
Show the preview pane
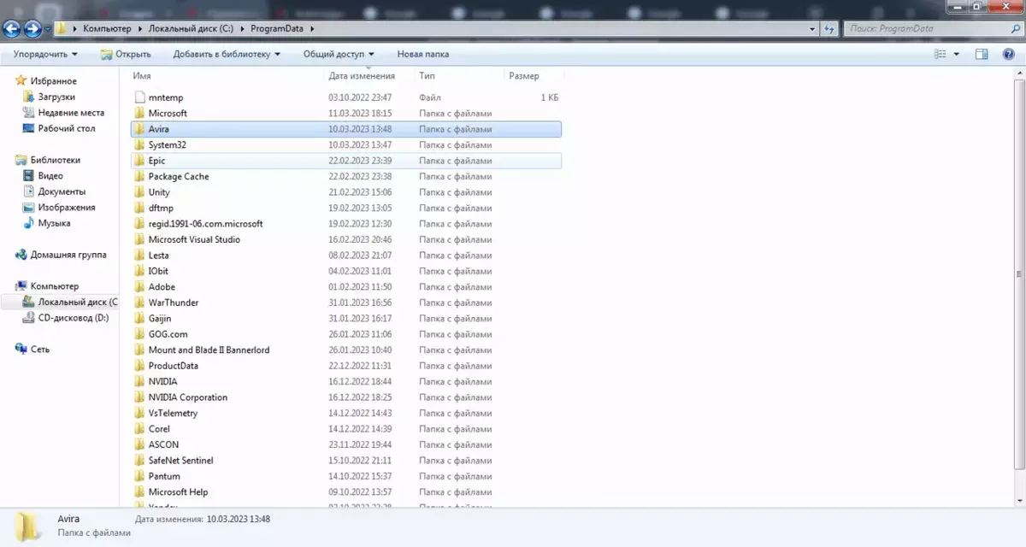tap(982, 54)
